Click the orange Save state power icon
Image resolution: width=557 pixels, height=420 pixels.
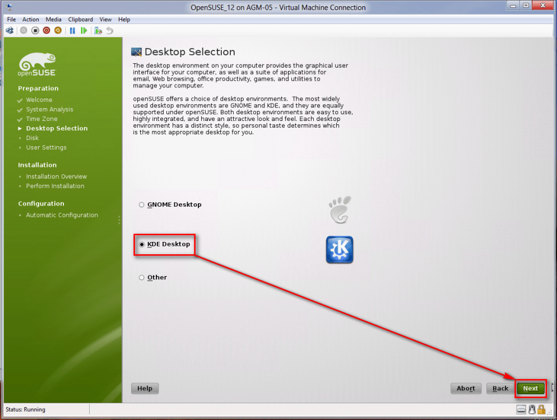tap(58, 31)
